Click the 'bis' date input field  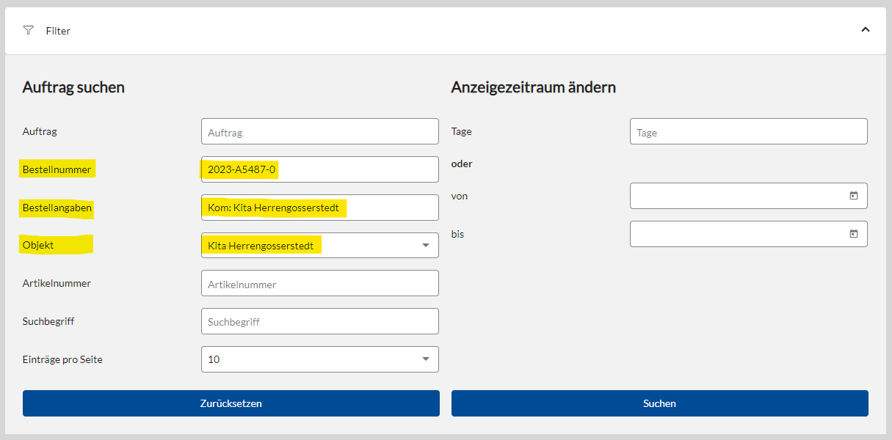749,234
